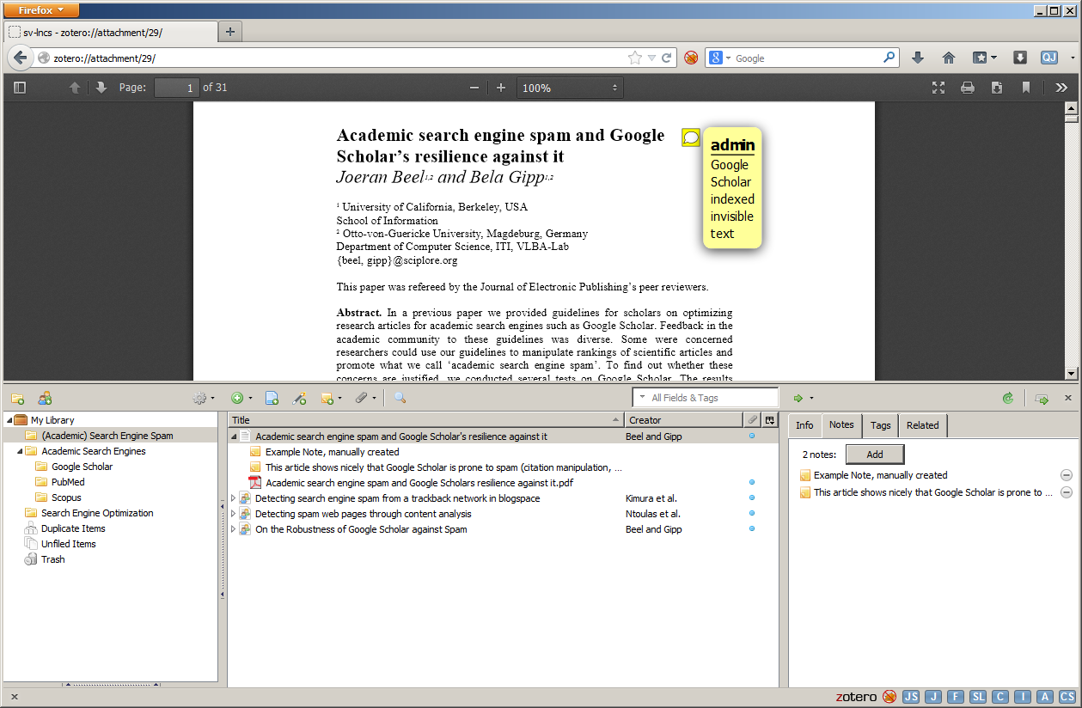This screenshot has width=1082, height=708.
Task: Click the blocked-scripts icon beside the address bar
Action: click(x=691, y=58)
